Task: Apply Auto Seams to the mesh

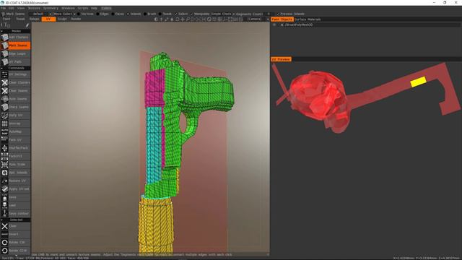Action: [16, 99]
